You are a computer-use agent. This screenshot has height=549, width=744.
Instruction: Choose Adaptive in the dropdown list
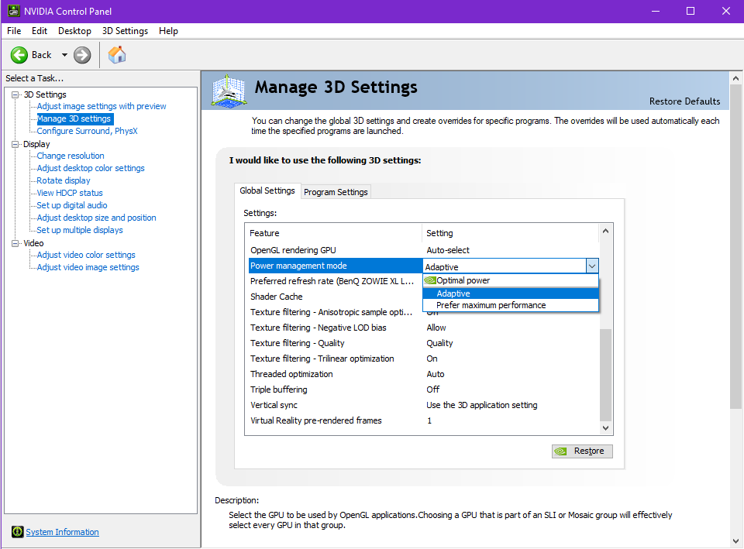(511, 293)
